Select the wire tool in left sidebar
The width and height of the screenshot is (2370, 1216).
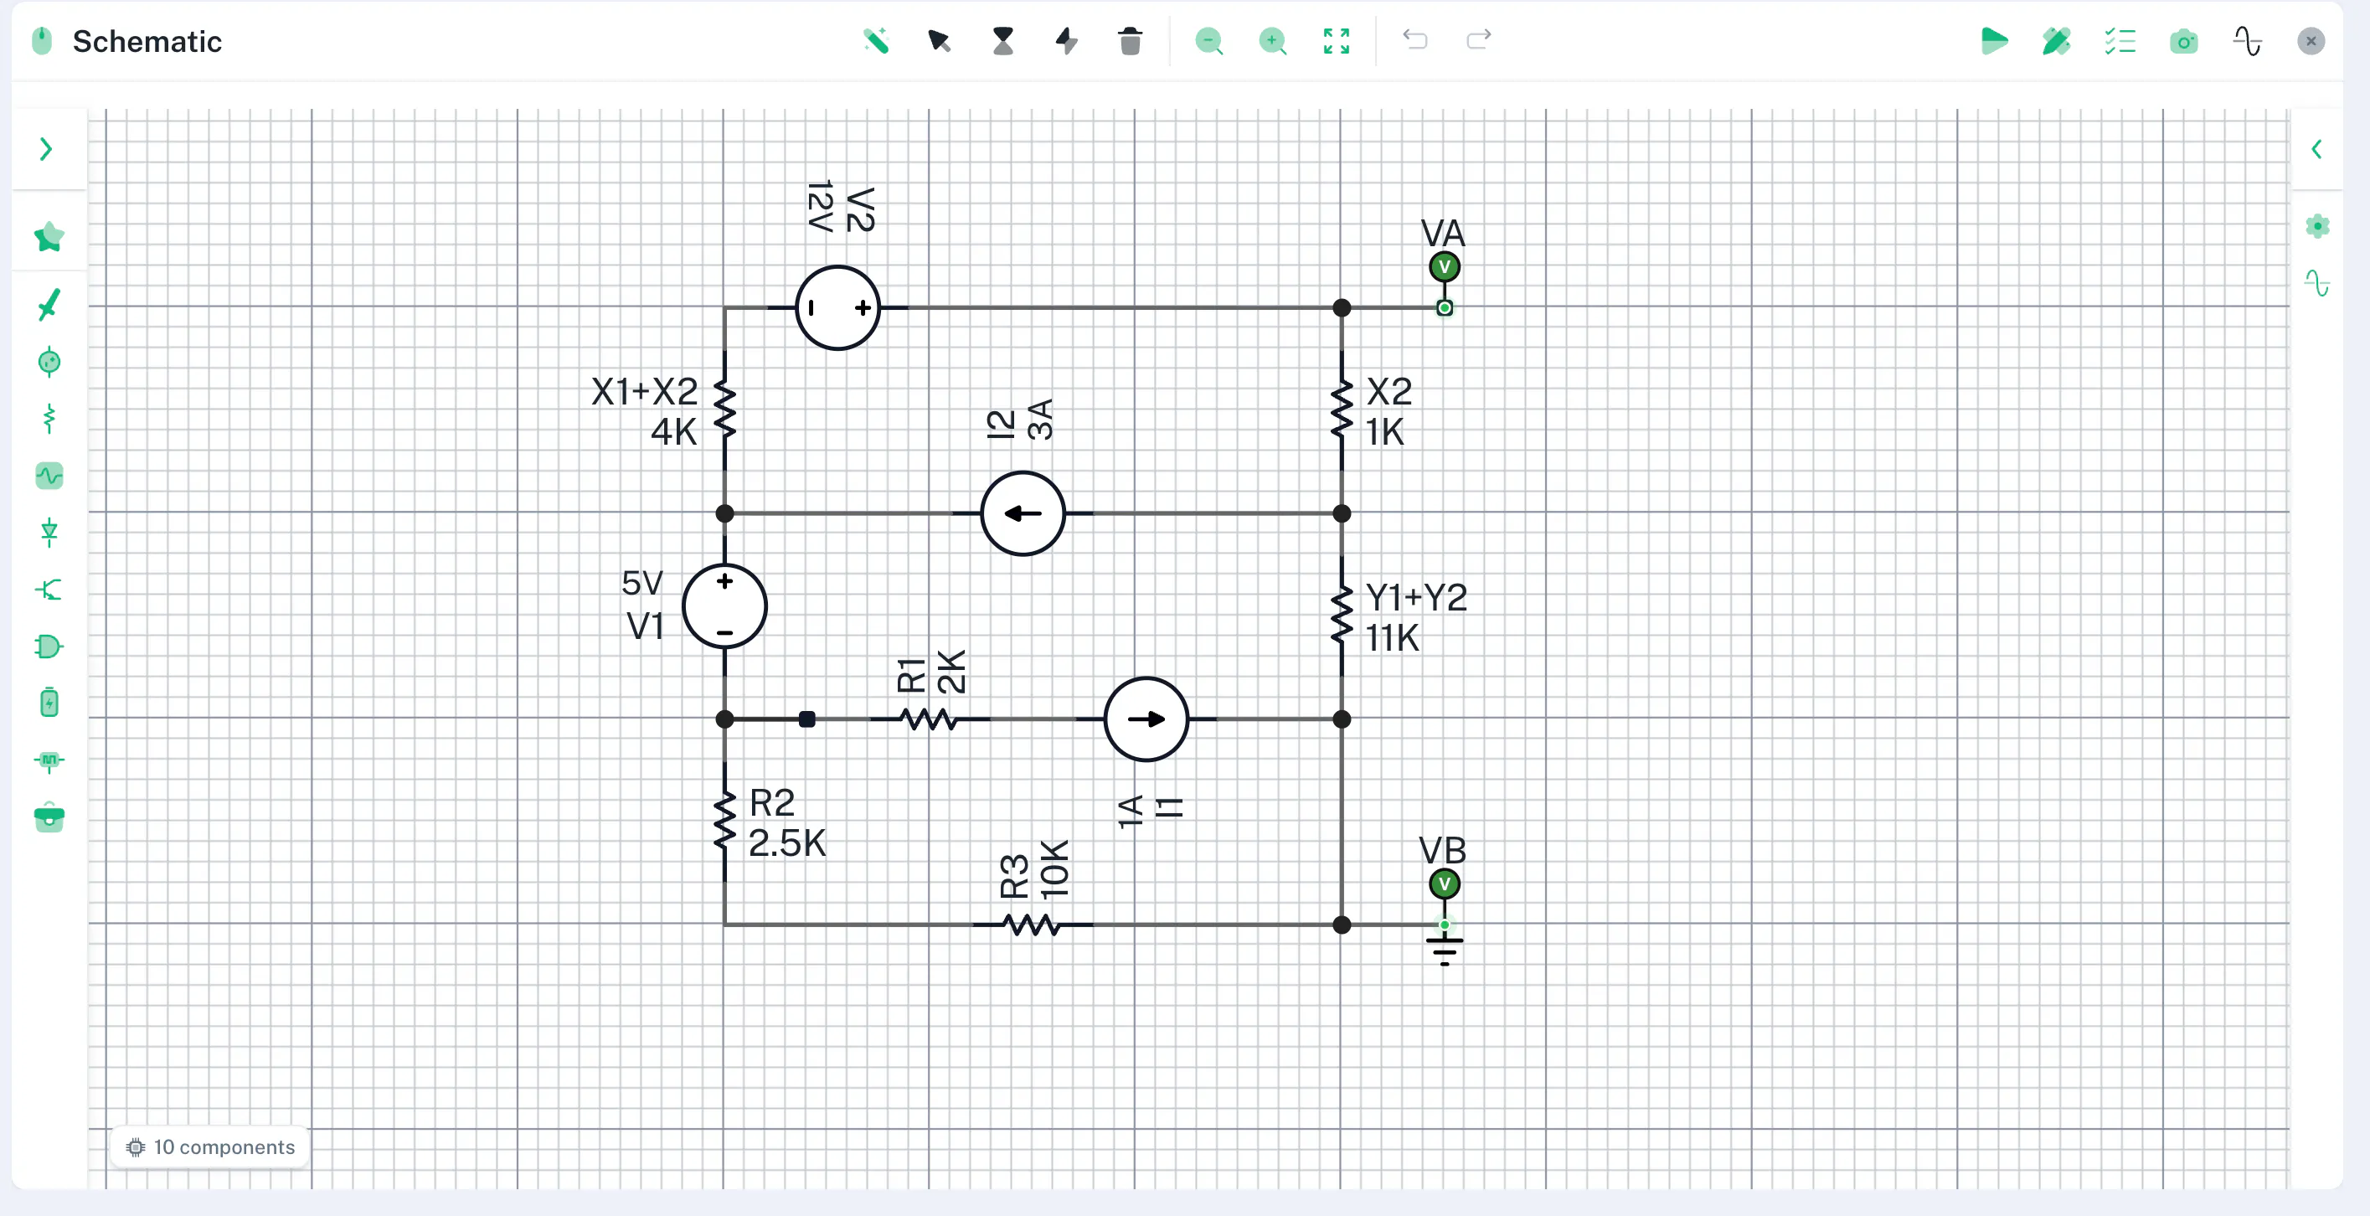pyautogui.click(x=49, y=305)
